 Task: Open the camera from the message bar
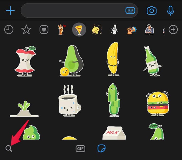coord(151,11)
